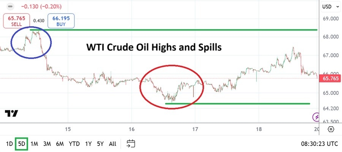The width and height of the screenshot is (342, 152).
Task: Switch chart to 1Y range
Action: click(x=88, y=144)
